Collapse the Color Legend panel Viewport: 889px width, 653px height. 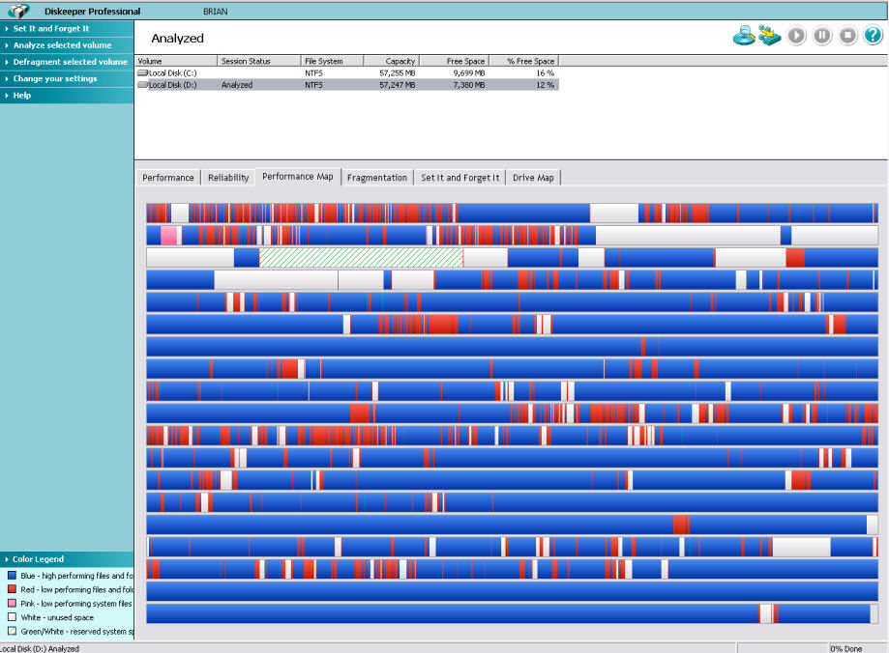pos(67,559)
